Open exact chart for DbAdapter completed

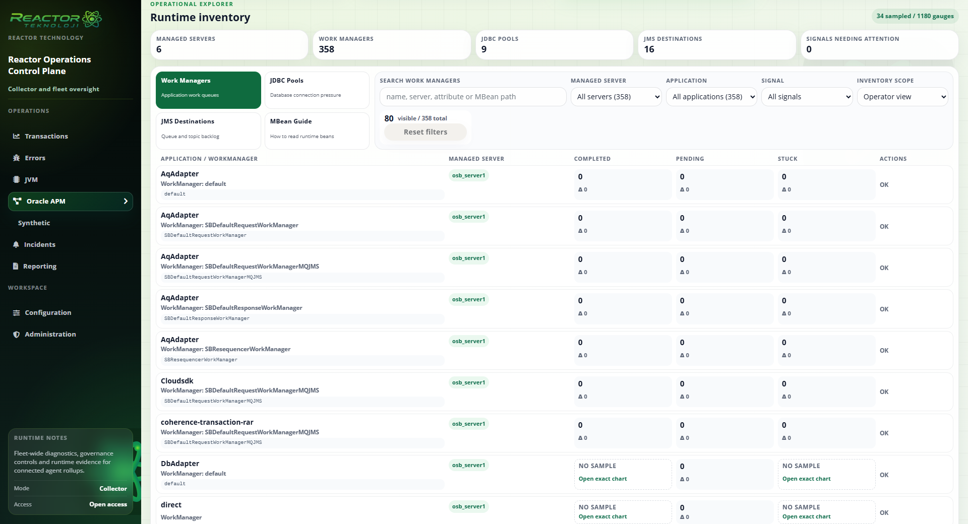602,479
